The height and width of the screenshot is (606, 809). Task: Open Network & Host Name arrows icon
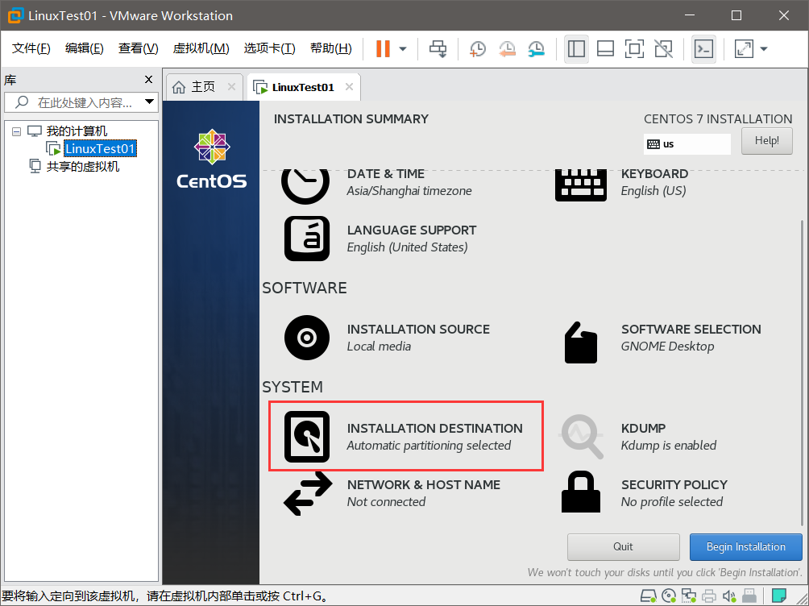pyautogui.click(x=308, y=494)
